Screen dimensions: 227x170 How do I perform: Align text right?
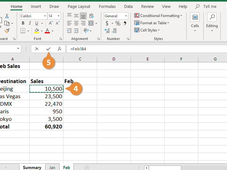tap(83, 23)
